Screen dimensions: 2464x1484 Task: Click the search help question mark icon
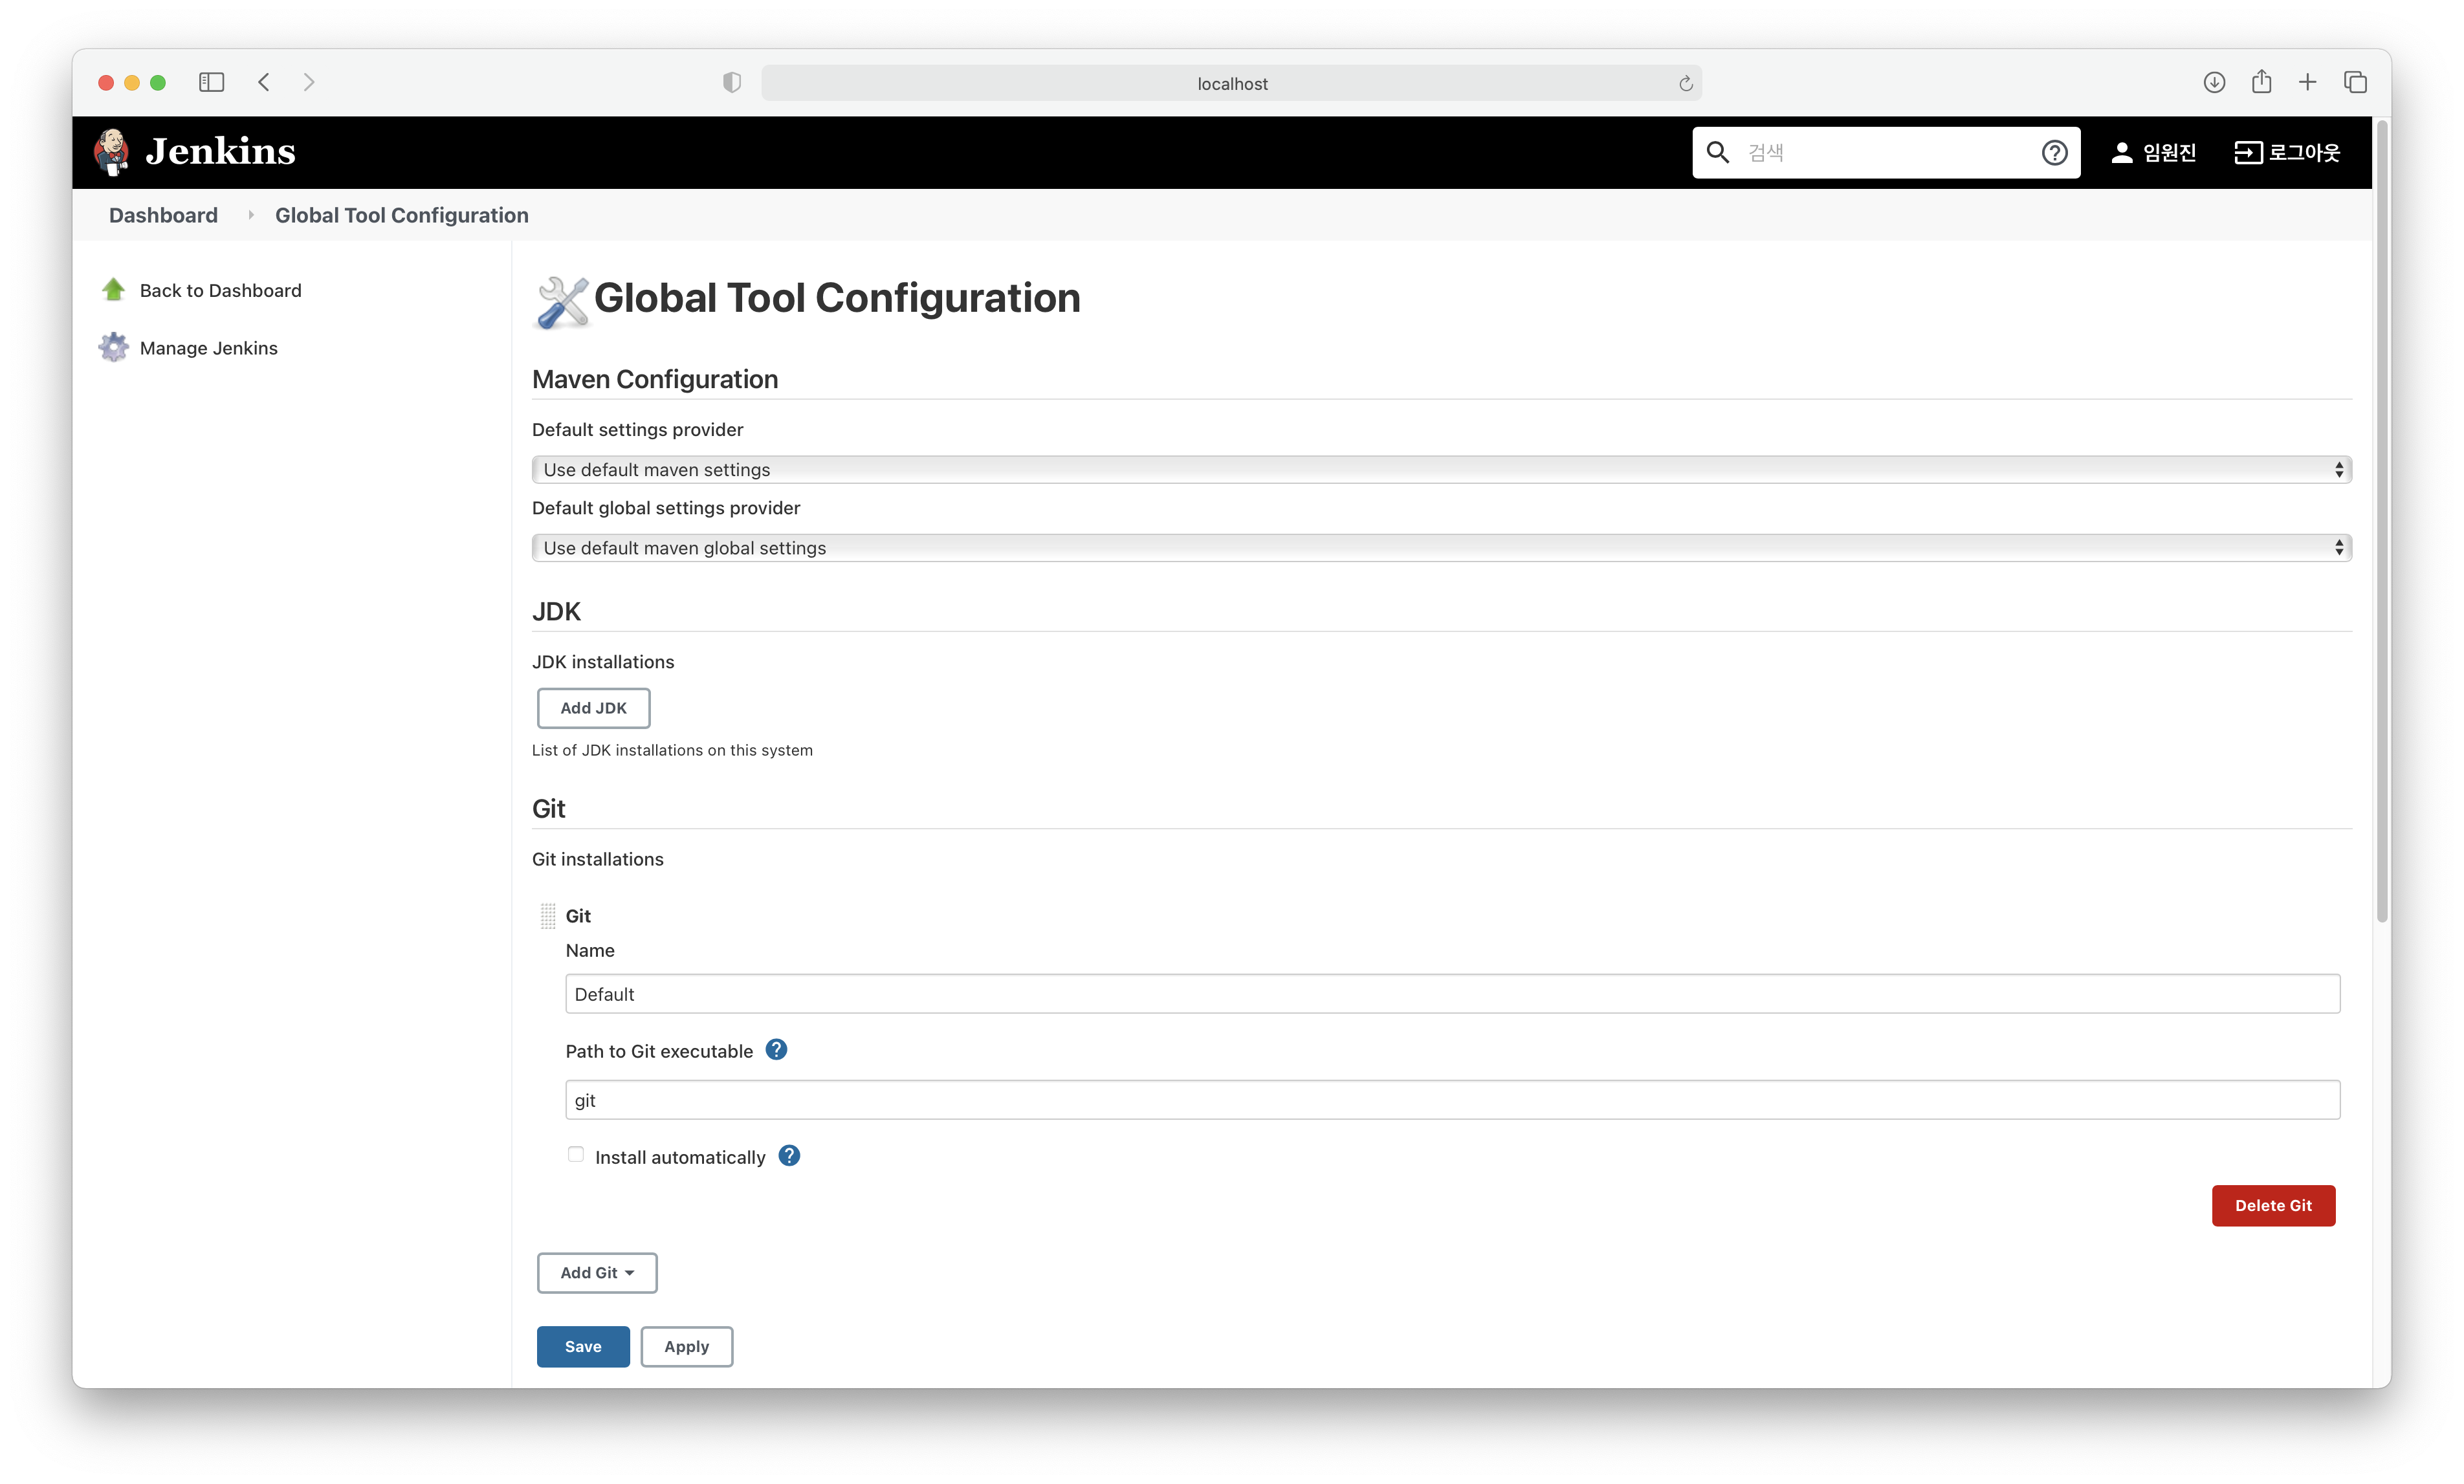(2054, 152)
